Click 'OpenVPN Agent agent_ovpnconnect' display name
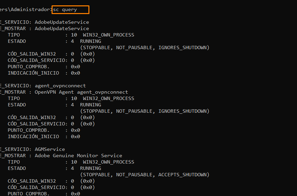Image resolution: width=297 pixels, height=196 pixels. (x=81, y=92)
